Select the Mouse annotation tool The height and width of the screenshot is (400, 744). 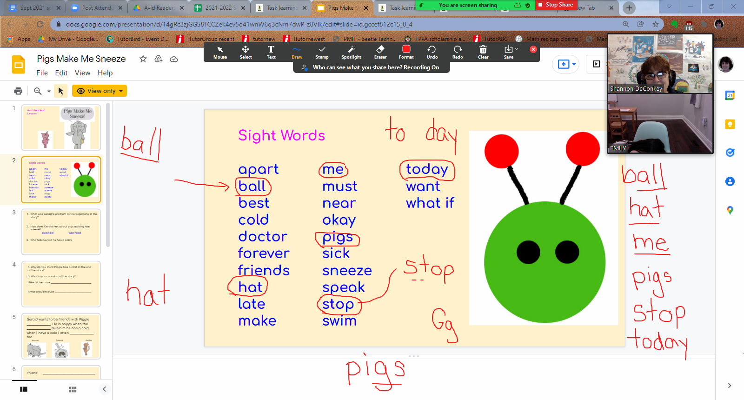coord(220,52)
